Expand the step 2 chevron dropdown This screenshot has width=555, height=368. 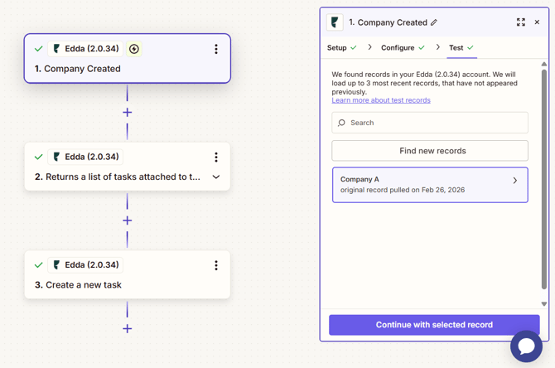point(216,177)
